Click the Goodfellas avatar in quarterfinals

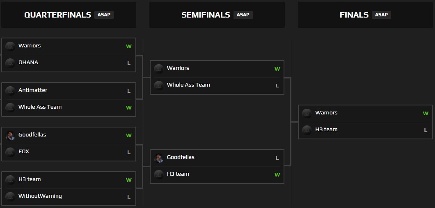point(10,136)
